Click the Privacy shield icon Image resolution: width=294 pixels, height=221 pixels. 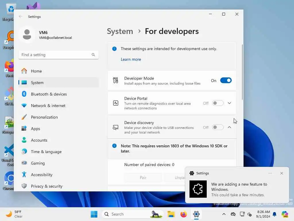(24, 186)
